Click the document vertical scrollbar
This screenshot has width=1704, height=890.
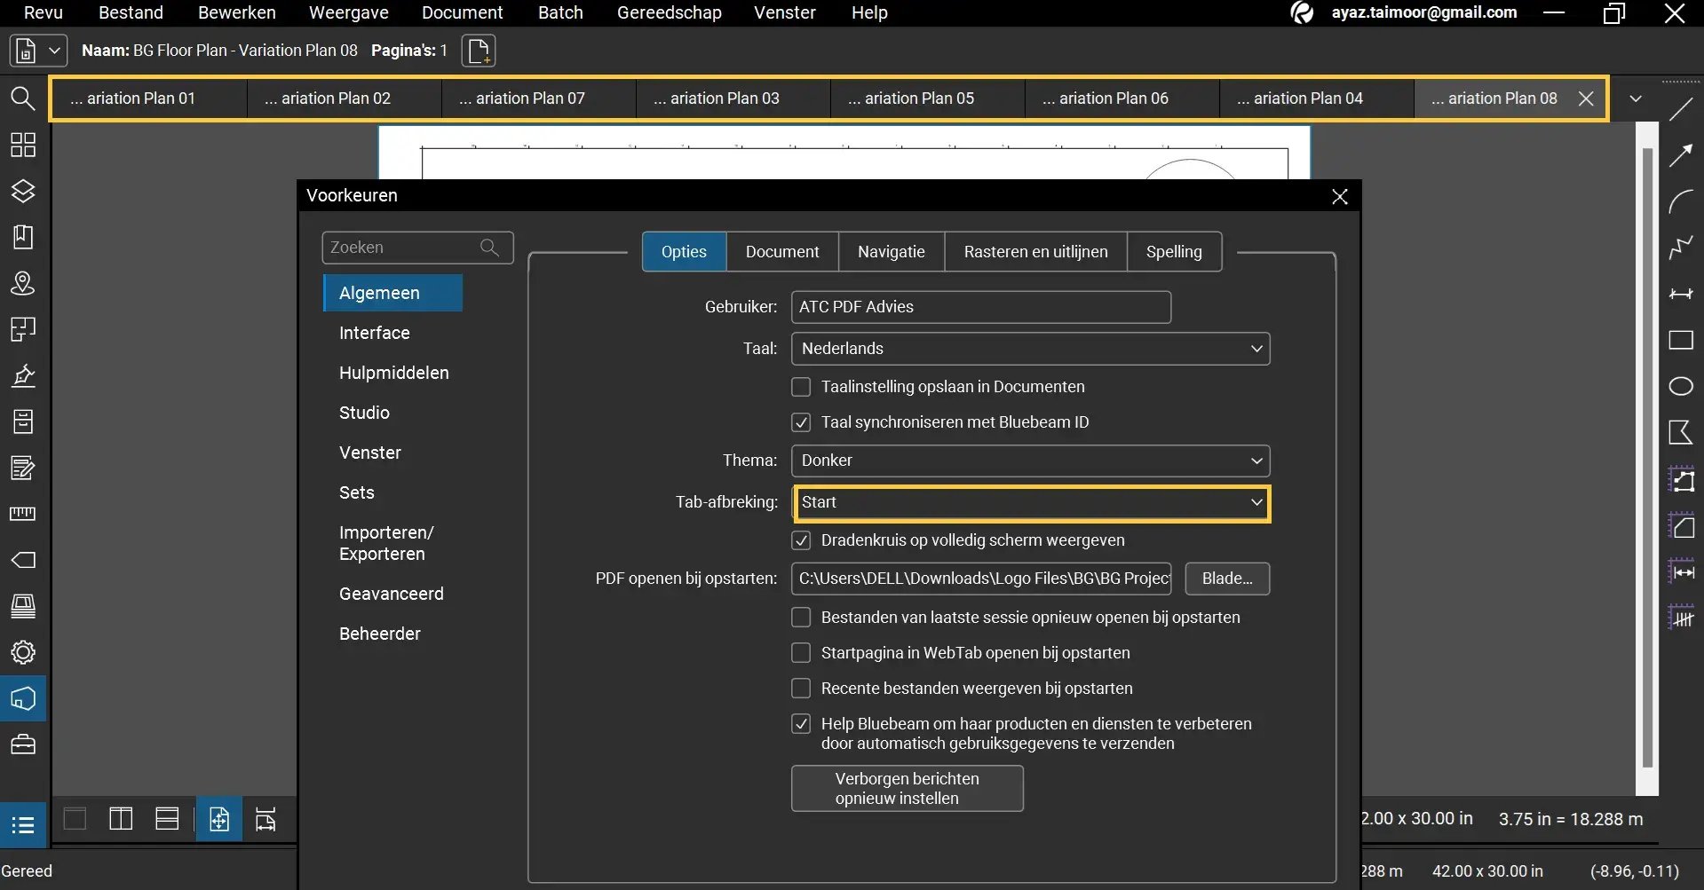coord(1647,457)
